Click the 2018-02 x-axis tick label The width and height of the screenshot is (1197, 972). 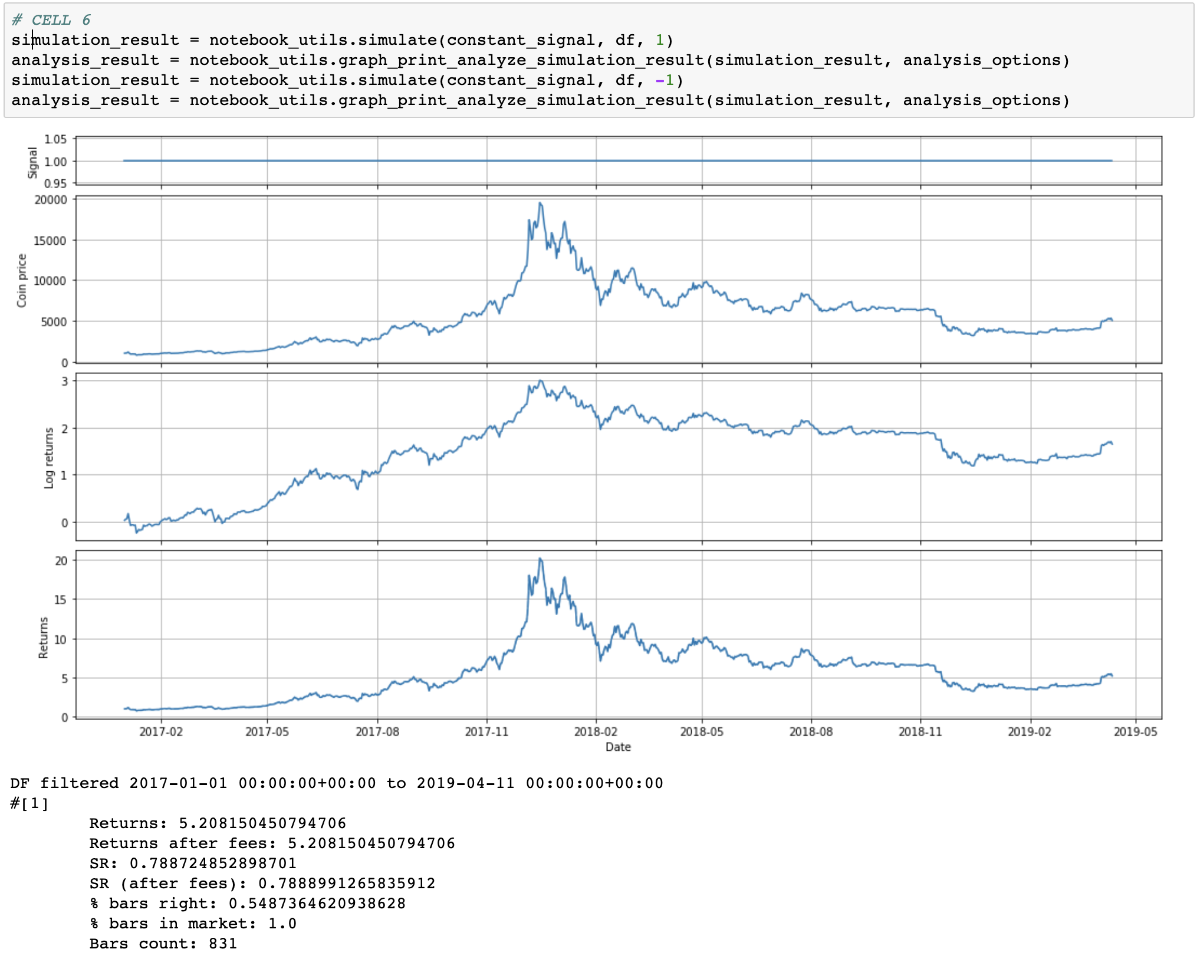pos(596,732)
